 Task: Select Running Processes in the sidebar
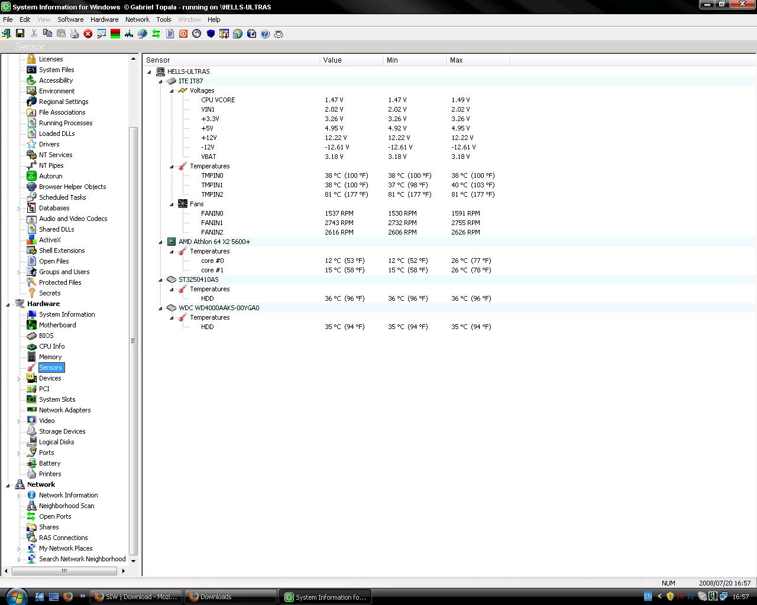click(66, 123)
